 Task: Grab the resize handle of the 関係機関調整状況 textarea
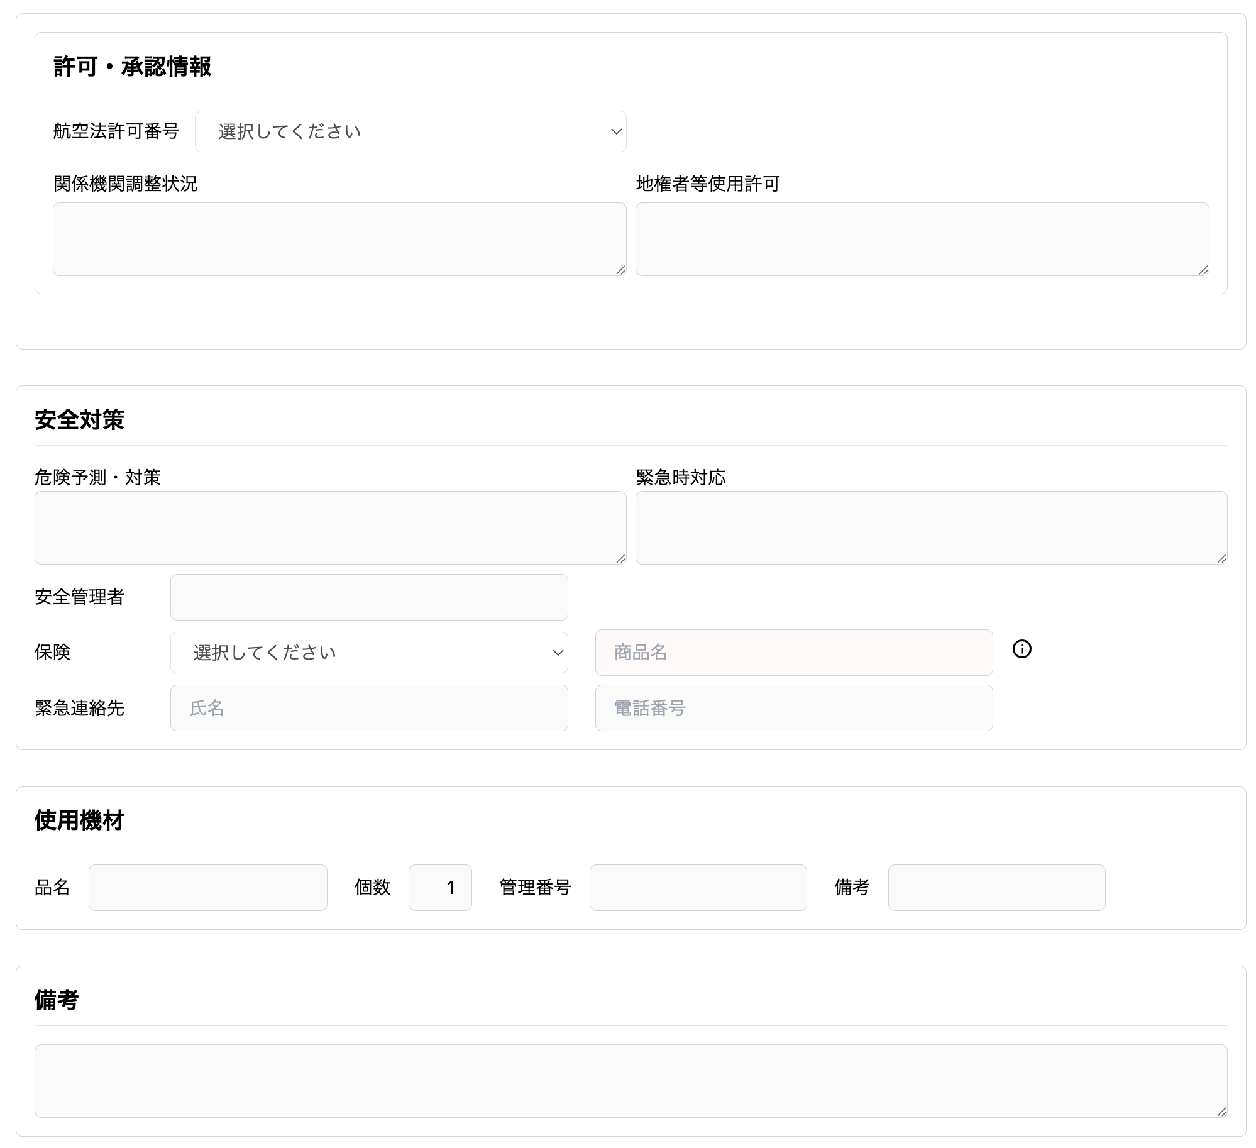620,270
